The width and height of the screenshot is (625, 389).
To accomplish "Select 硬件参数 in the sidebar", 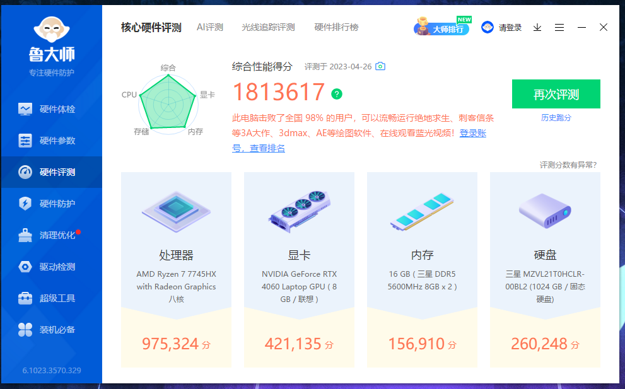I will pos(52,141).
